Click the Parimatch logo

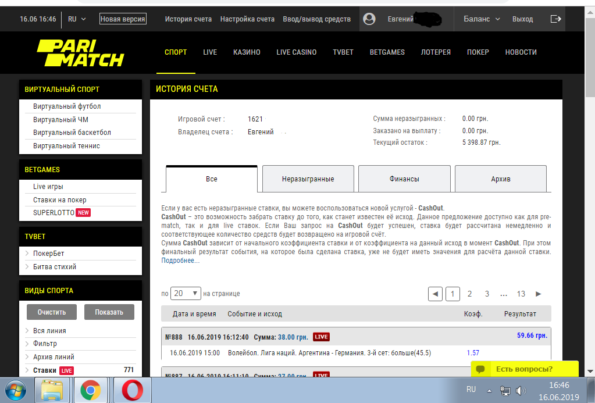80,53
